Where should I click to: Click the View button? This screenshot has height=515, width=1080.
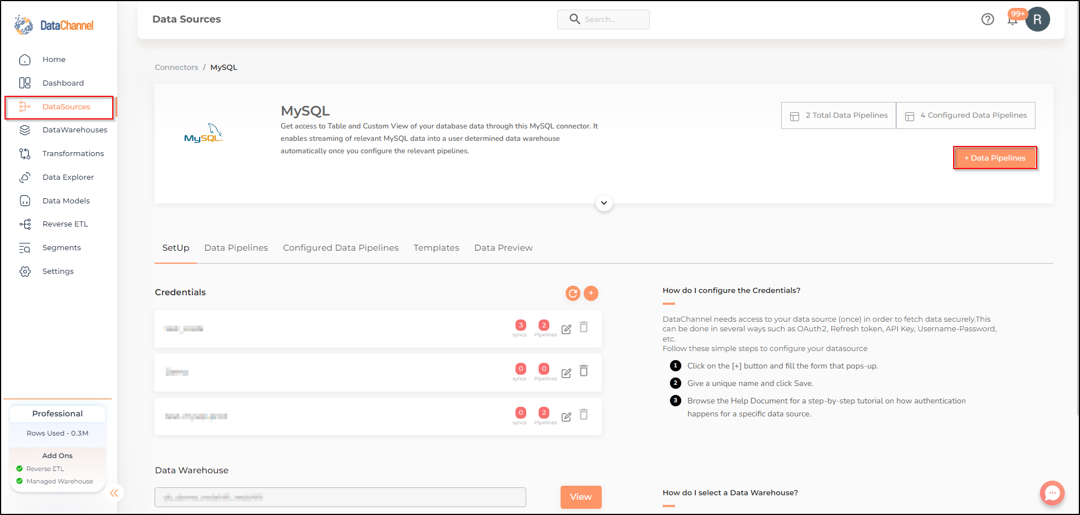(581, 497)
